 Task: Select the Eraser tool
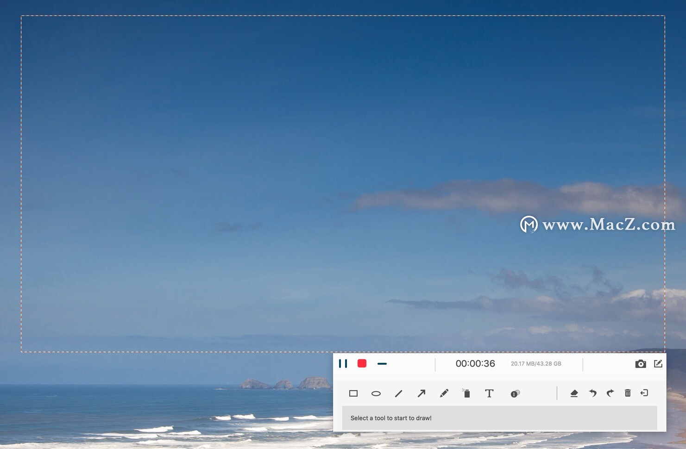point(574,393)
